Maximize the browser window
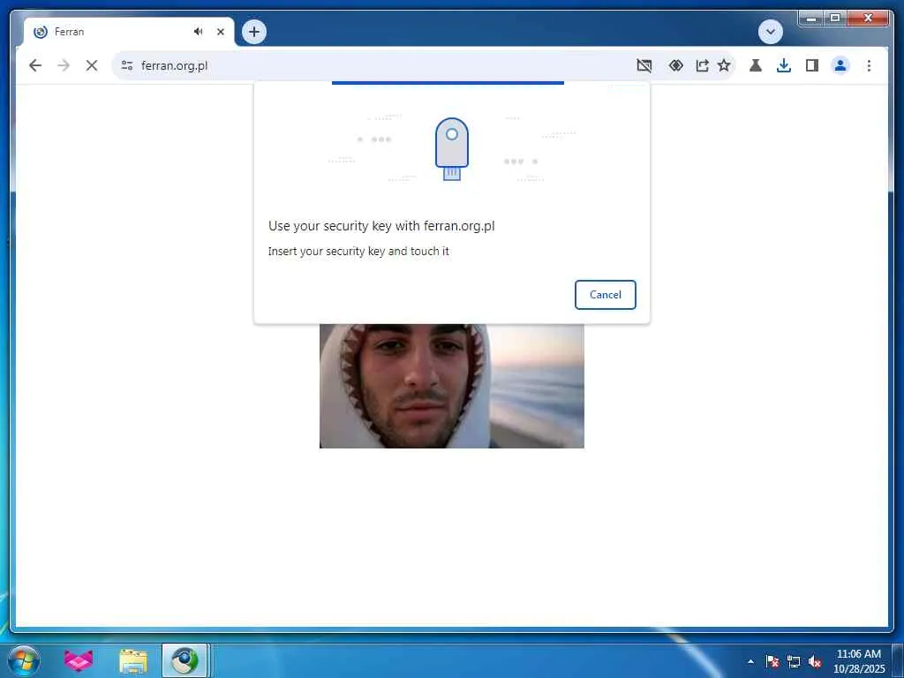 835,19
